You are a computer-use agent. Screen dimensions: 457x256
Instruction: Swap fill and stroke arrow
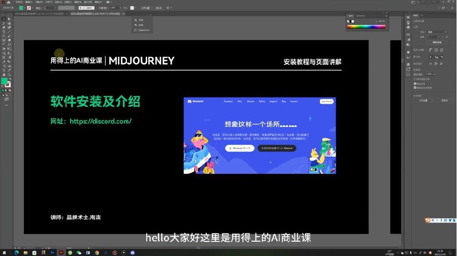10,79
